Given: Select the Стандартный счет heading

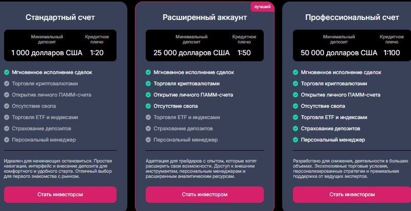Looking at the screenshot, I should click(x=60, y=17).
